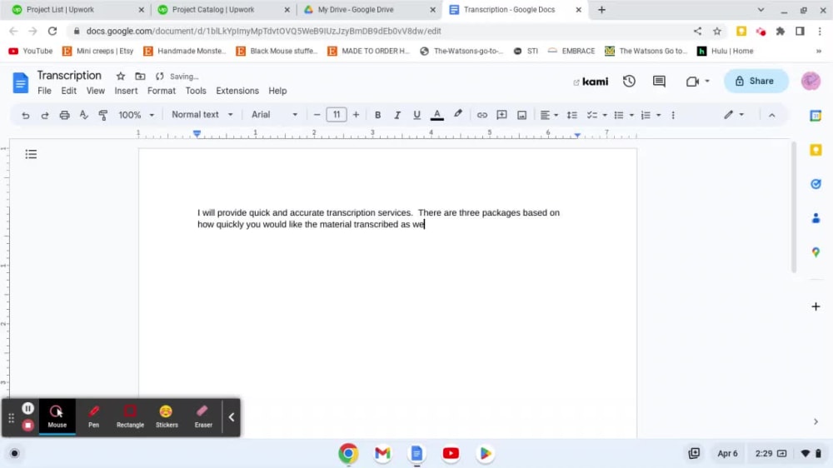Open the Tools menu
Image resolution: width=833 pixels, height=468 pixels.
click(x=196, y=91)
